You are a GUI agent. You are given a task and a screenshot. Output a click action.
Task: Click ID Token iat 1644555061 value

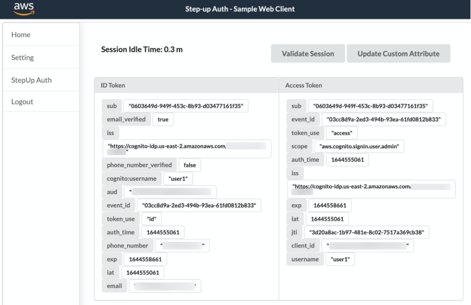pyautogui.click(x=143, y=272)
